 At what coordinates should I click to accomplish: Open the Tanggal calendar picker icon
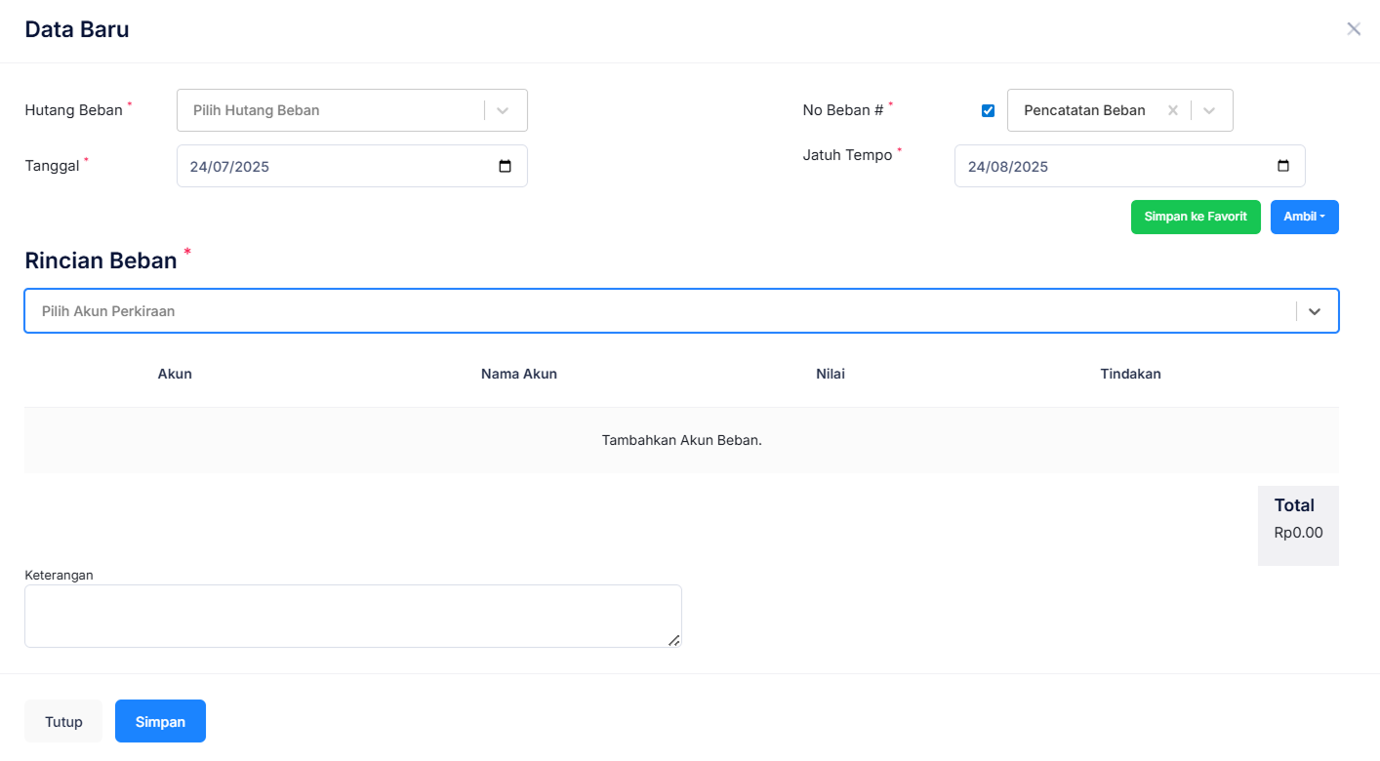click(505, 166)
